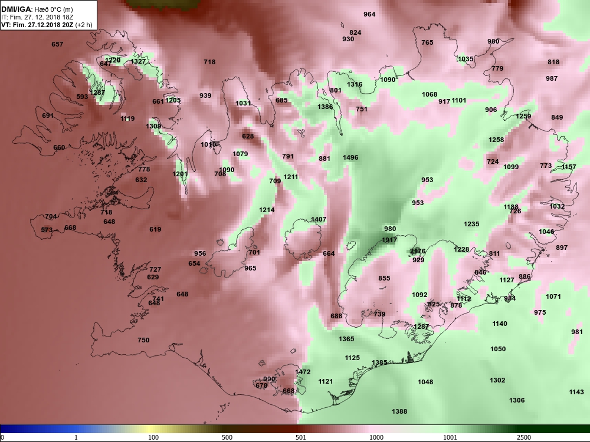Select the 1205 label
590x442 pixels.
173,100
